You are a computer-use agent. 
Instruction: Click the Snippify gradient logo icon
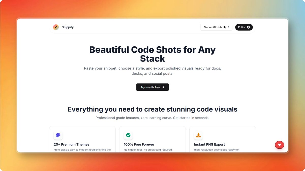coord(56,27)
